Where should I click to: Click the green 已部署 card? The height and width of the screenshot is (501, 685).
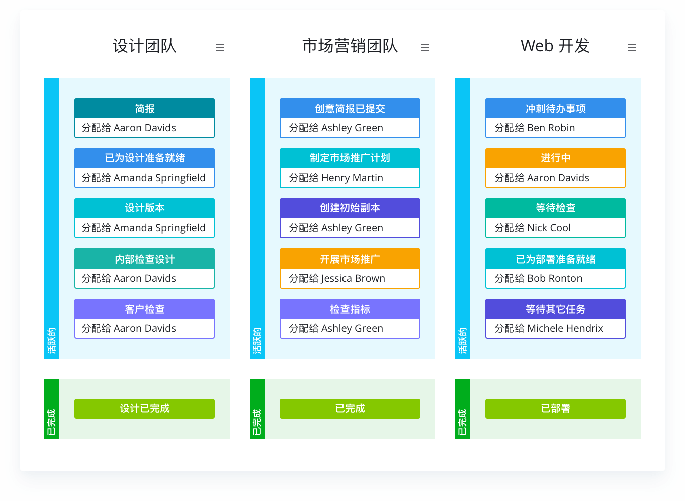coord(556,409)
